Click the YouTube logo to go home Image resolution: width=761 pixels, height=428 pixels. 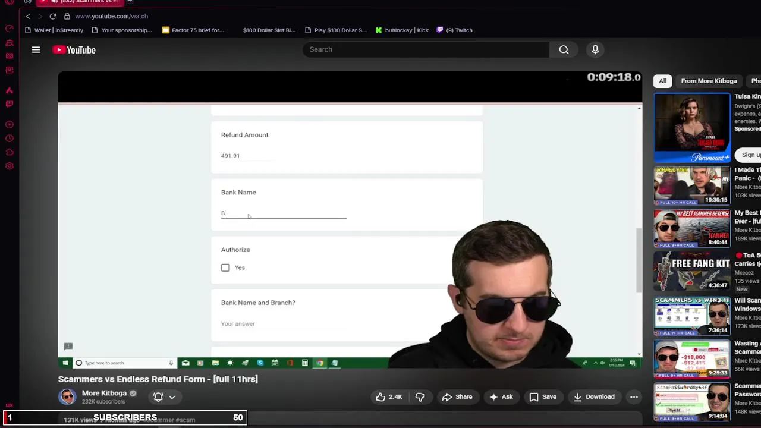click(x=74, y=50)
